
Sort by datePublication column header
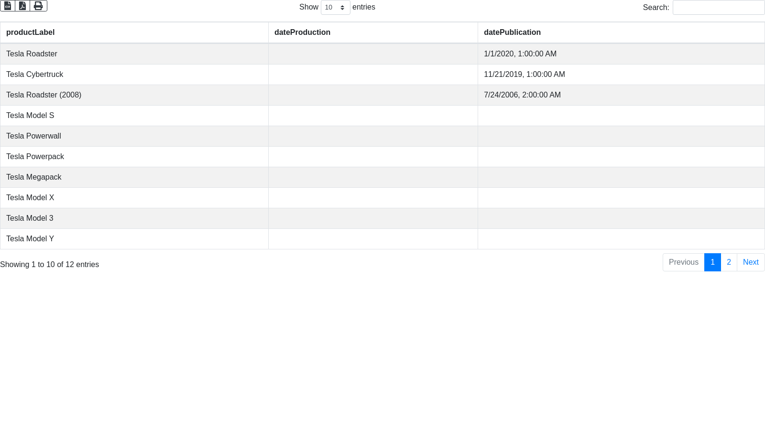512,32
